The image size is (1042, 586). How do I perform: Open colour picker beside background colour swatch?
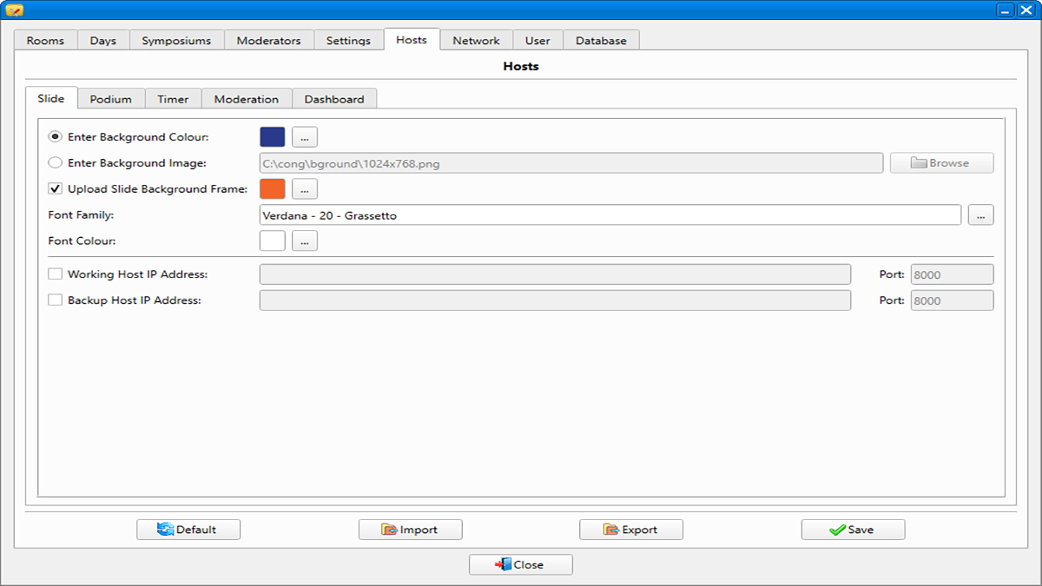click(x=305, y=136)
